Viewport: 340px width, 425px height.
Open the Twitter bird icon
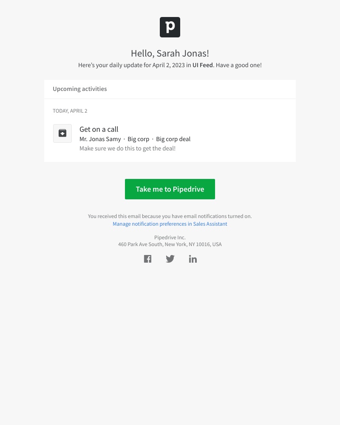click(170, 259)
